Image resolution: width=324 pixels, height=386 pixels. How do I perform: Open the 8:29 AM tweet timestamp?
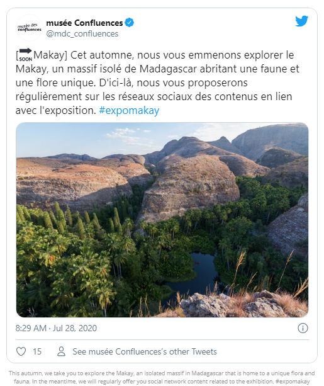tap(31, 328)
